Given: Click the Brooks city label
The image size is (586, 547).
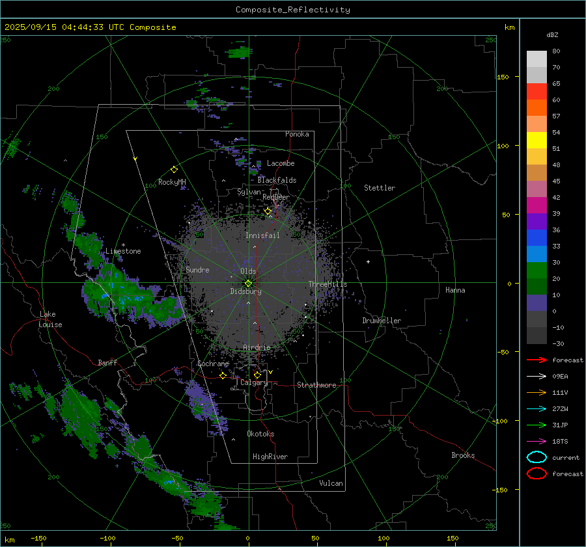Looking at the screenshot, I should 463,455.
